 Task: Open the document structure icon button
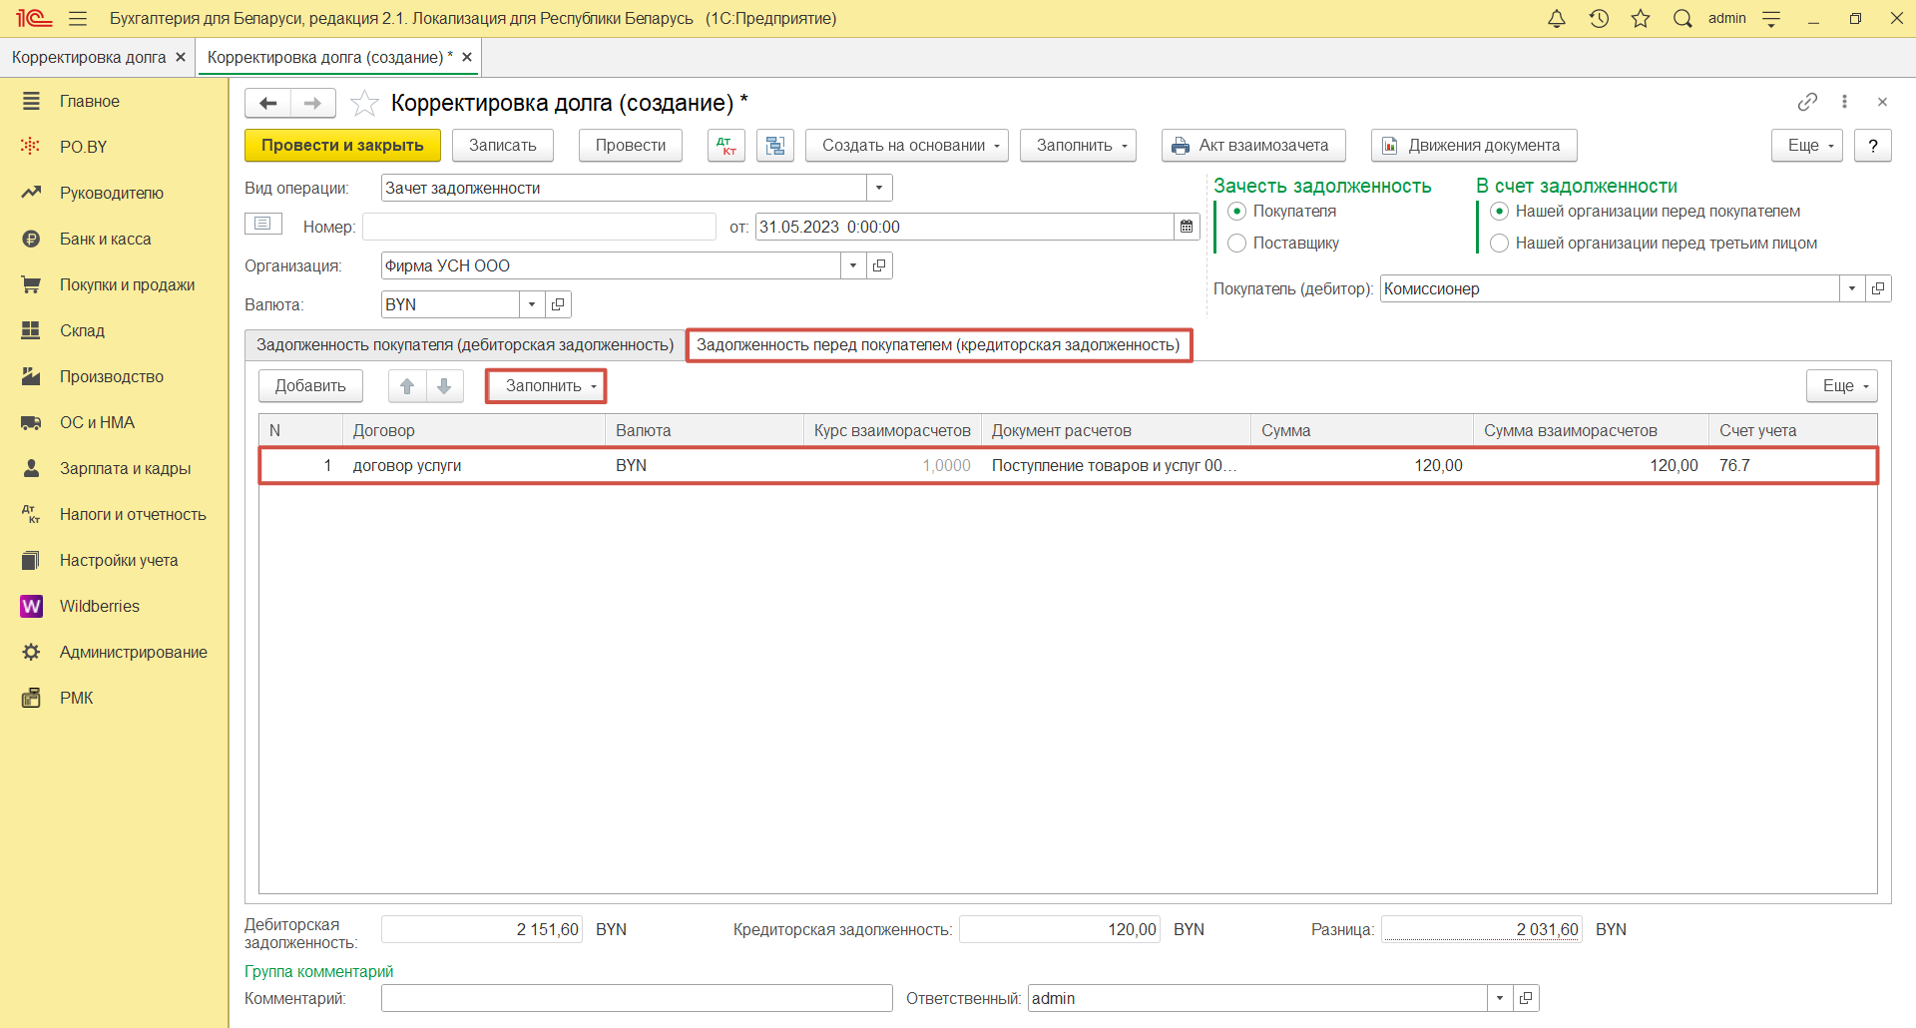(775, 146)
